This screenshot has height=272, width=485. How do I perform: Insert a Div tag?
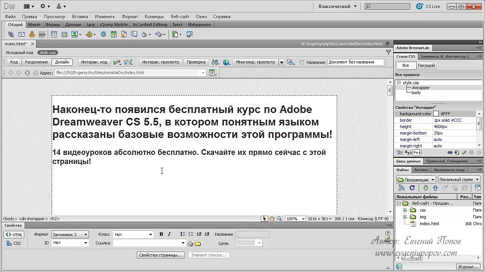point(64,34)
